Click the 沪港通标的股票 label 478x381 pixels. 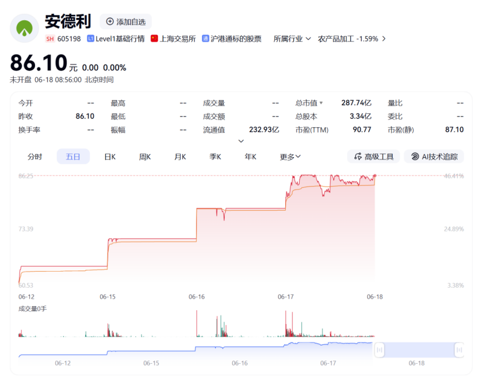pyautogui.click(x=236, y=39)
